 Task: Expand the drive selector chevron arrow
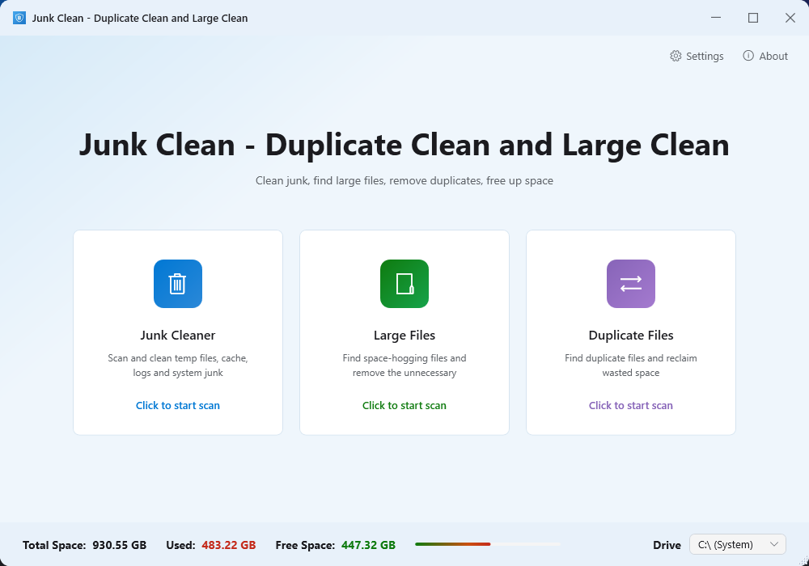774,544
